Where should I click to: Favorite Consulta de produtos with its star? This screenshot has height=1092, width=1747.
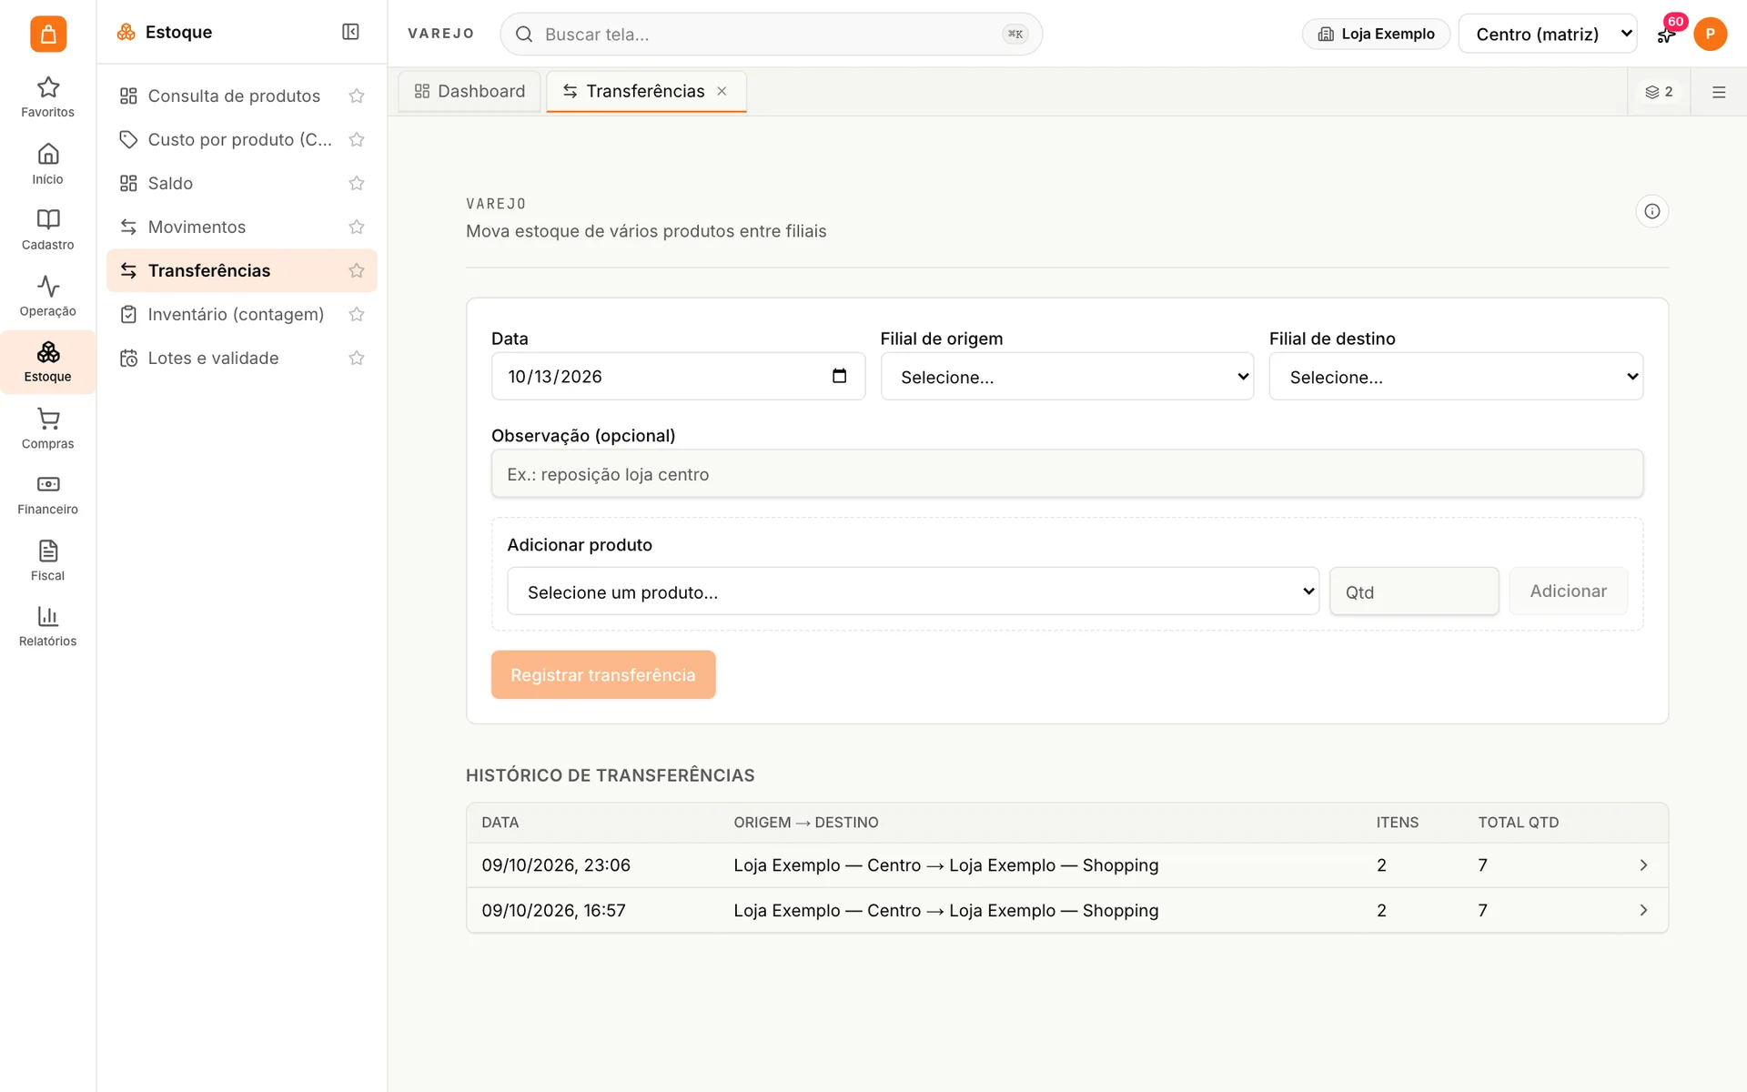(357, 96)
